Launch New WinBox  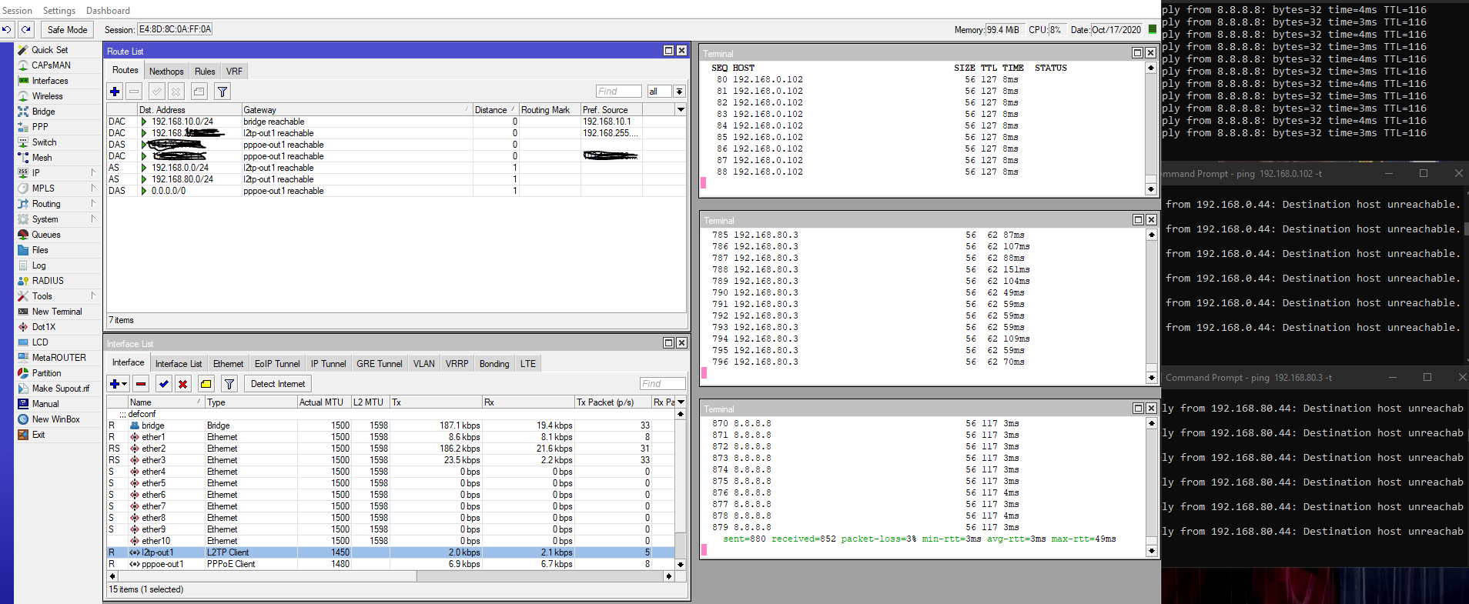click(x=55, y=419)
